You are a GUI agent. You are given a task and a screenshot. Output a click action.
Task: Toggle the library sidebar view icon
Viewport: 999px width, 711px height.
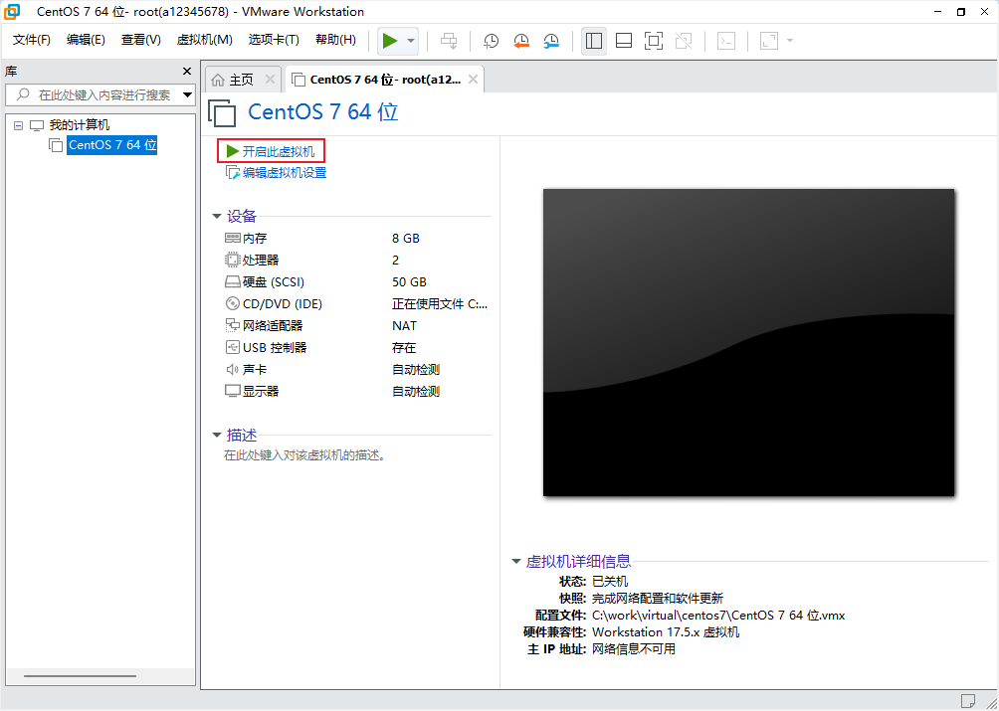594,41
